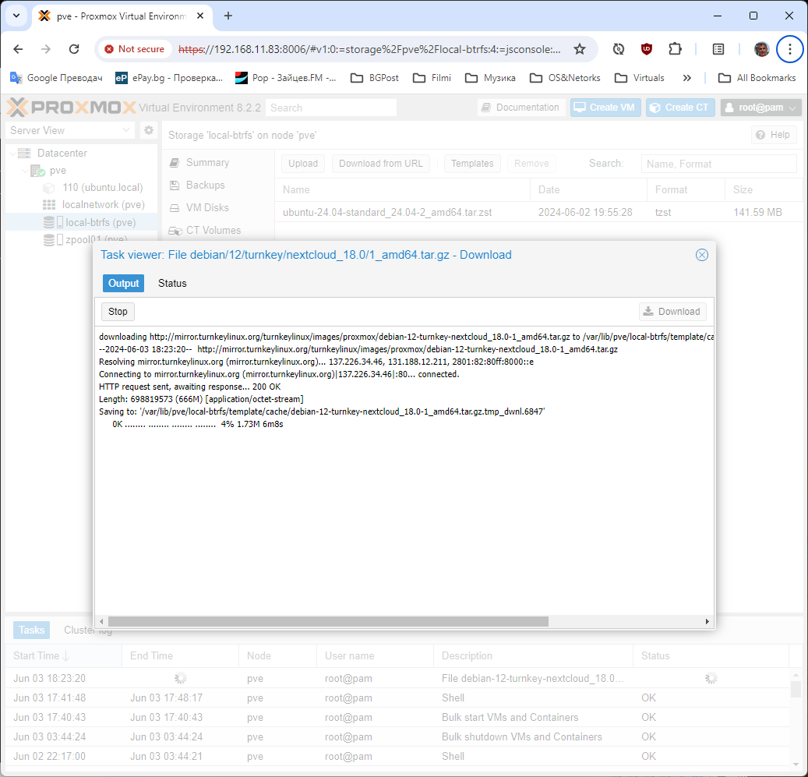
Task: Click the Upload button
Action: pyautogui.click(x=303, y=164)
